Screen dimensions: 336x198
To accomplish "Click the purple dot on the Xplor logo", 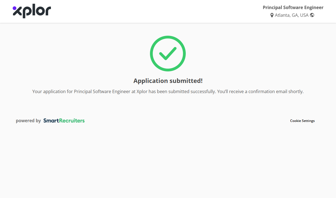I will click(15, 8).
